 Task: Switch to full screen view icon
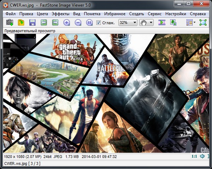click(203, 23)
